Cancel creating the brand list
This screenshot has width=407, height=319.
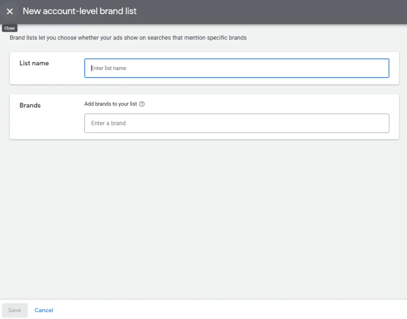[44, 310]
